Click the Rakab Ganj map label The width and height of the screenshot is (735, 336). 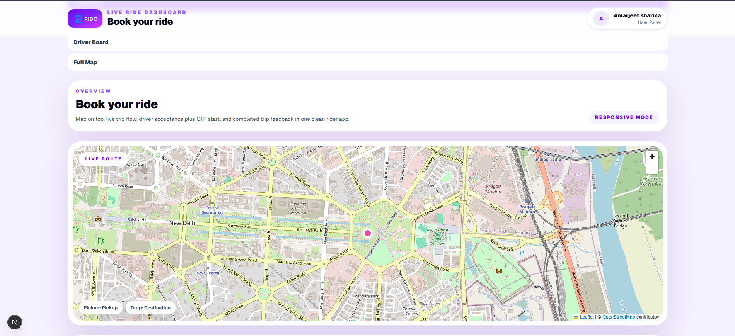pyautogui.click(x=136, y=165)
